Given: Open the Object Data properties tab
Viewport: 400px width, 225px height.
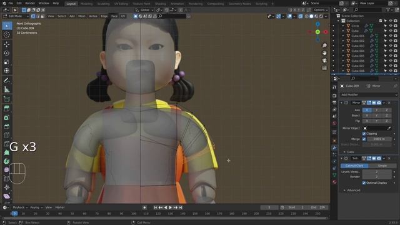Looking at the screenshot, I should [334, 175].
